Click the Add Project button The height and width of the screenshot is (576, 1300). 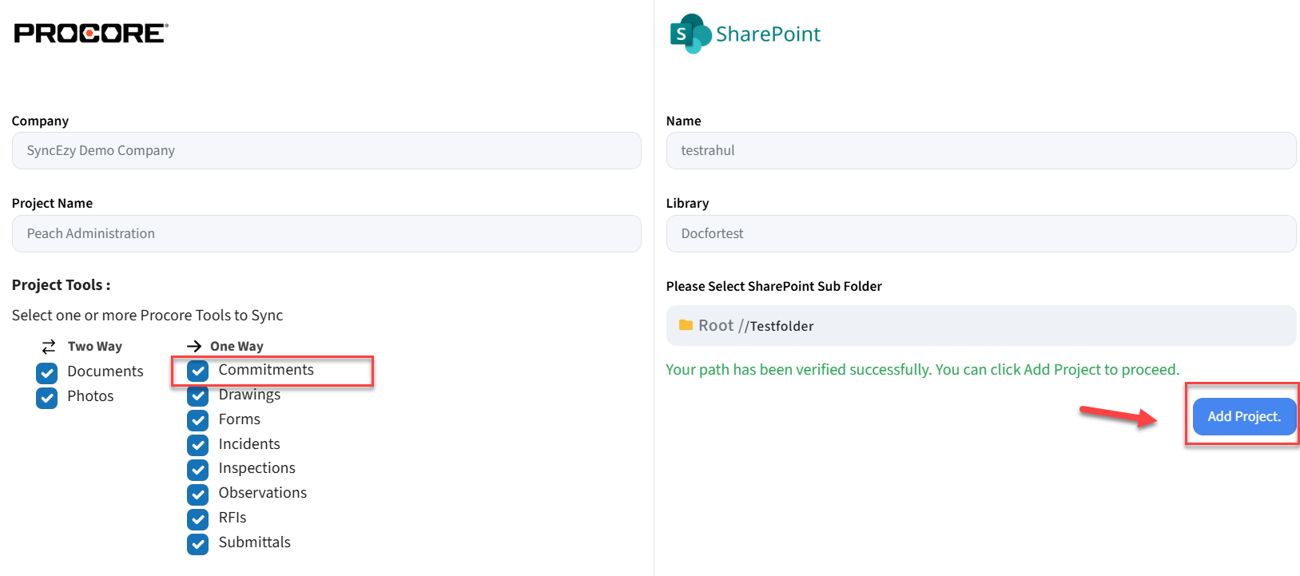1243,416
